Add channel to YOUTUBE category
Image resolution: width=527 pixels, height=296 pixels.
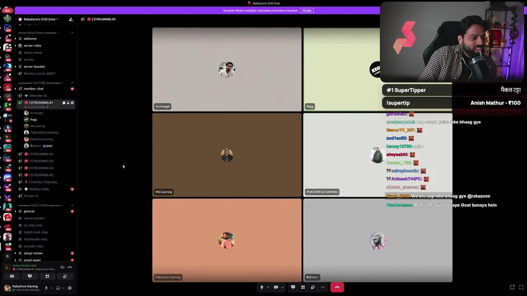[x=72, y=83]
